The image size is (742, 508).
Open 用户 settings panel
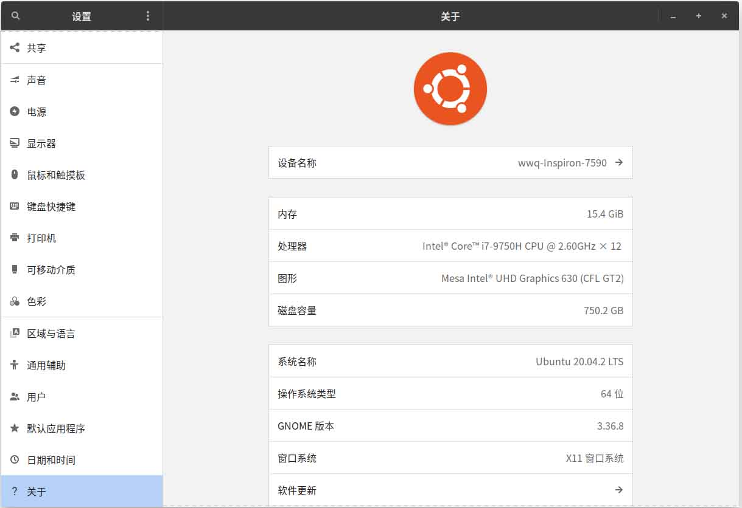pos(37,397)
